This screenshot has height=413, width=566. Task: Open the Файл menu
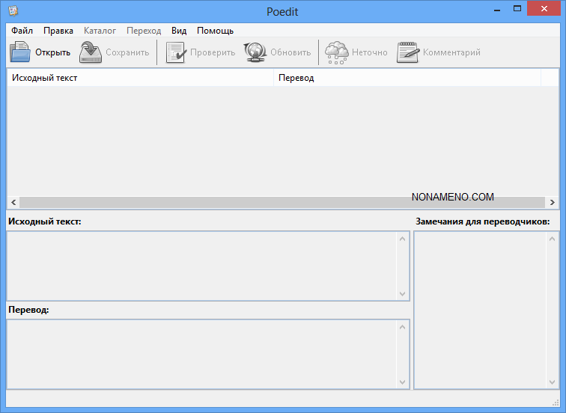(22, 31)
